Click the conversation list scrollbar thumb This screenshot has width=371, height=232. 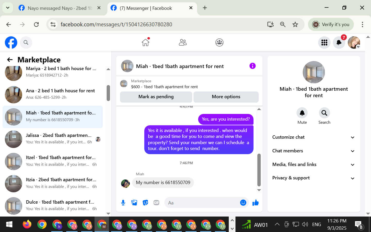pyautogui.click(x=108, y=93)
